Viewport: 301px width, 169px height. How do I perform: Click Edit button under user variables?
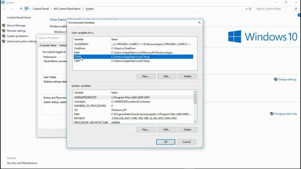click(x=167, y=76)
